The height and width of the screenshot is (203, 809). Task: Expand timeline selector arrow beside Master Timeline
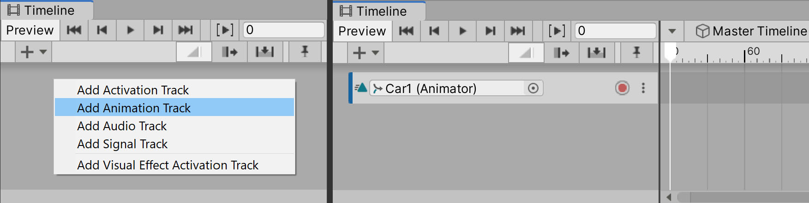(672, 31)
